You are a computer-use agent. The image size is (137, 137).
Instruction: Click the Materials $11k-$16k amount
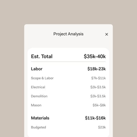[95, 118]
